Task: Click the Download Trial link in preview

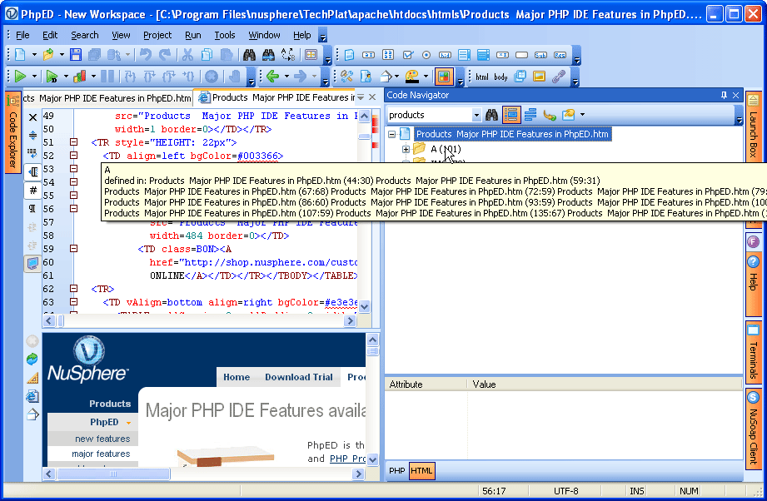Action: pos(299,377)
